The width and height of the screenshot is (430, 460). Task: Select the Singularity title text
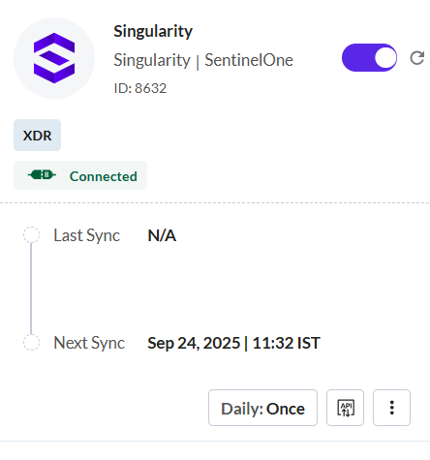tap(153, 32)
